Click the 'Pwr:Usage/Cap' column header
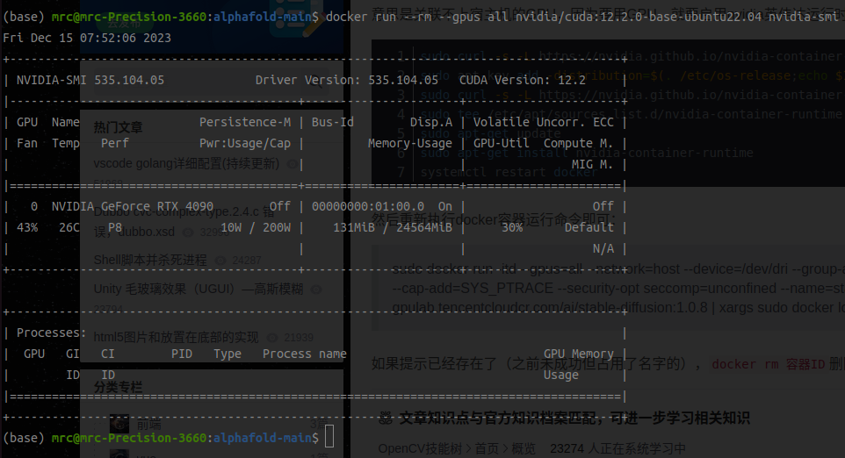The width and height of the screenshot is (845, 458). click(245, 143)
